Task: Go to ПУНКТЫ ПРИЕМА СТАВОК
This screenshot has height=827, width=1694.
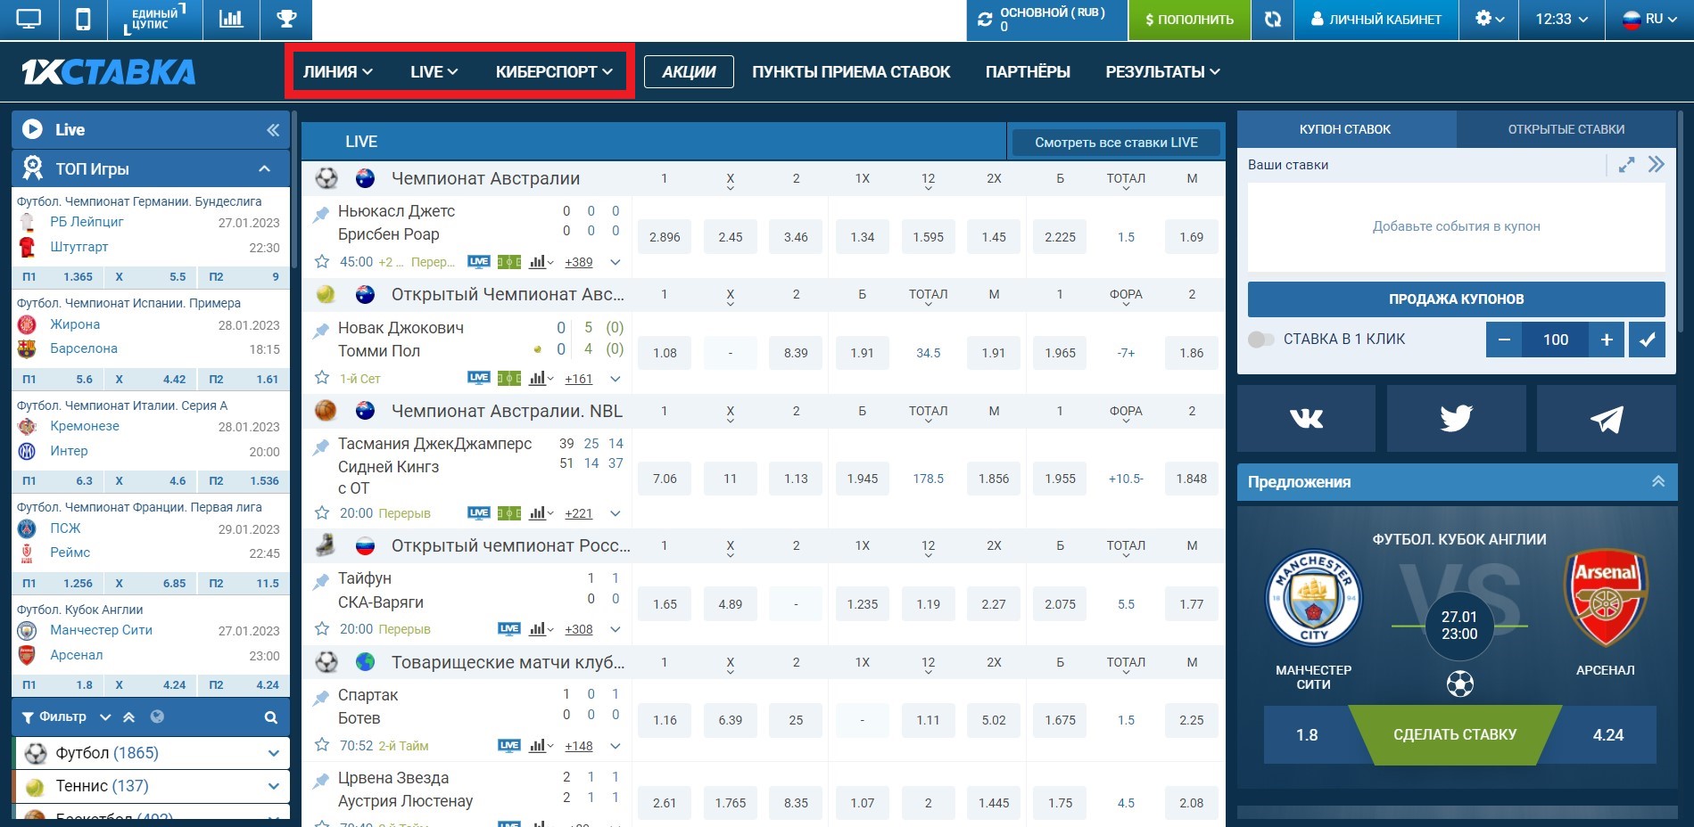Action: 851,72
